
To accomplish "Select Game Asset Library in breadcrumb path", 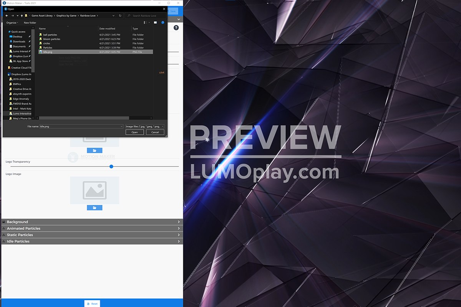I will pyautogui.click(x=42, y=16).
